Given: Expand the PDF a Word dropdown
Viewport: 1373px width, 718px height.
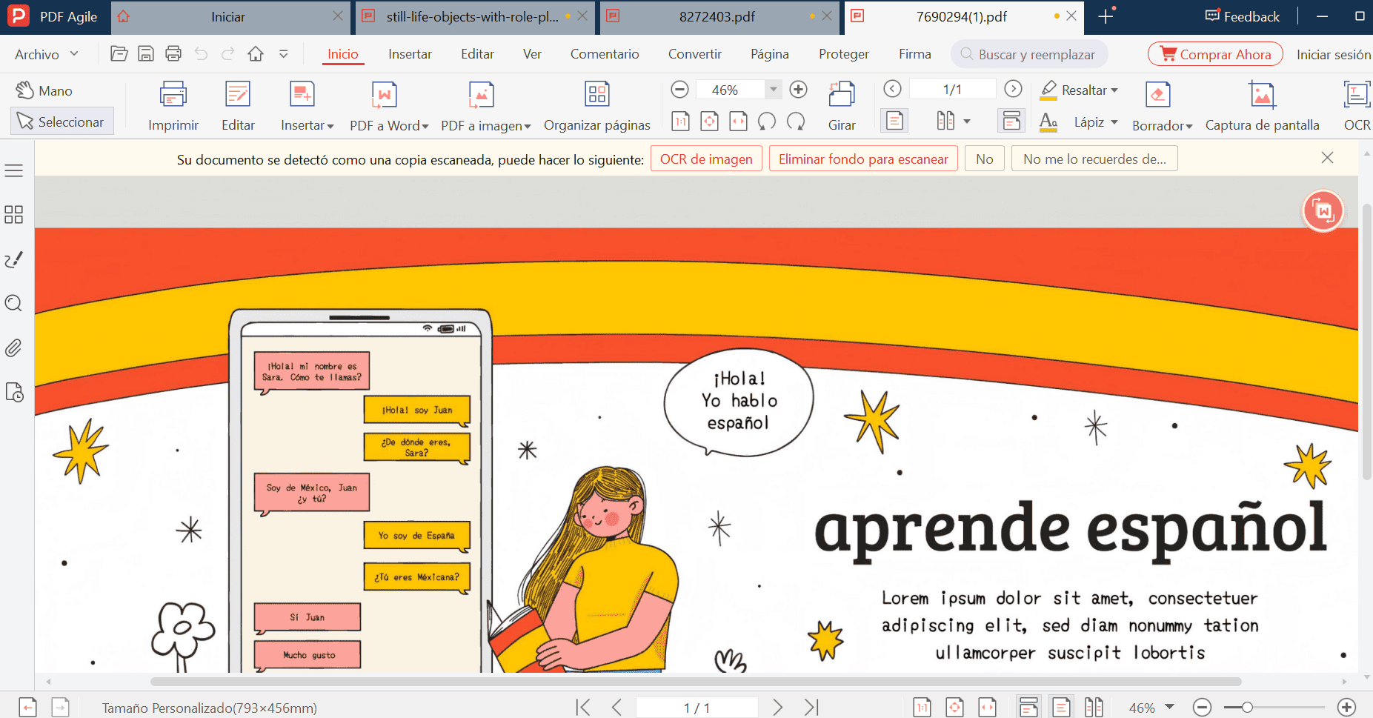Looking at the screenshot, I should click(425, 125).
